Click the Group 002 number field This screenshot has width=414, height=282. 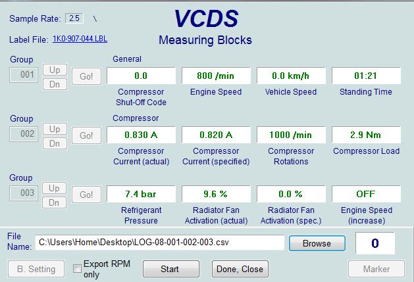24,134
